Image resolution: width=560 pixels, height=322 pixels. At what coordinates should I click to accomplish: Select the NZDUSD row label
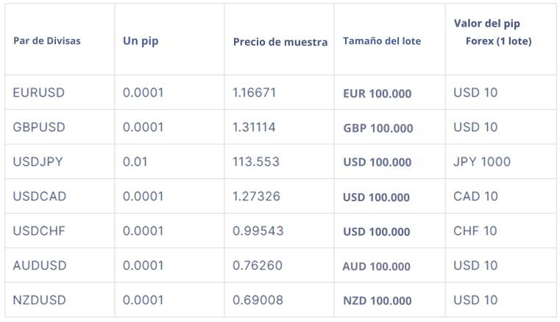(x=39, y=300)
